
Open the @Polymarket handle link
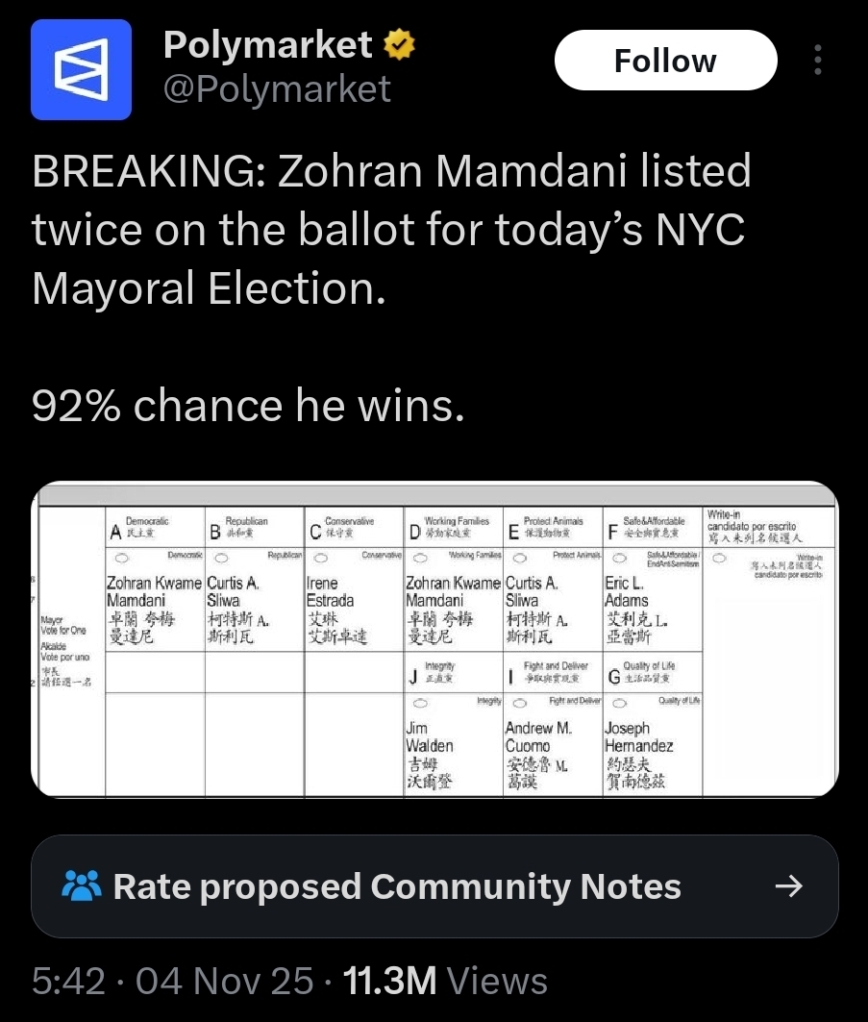tap(277, 88)
